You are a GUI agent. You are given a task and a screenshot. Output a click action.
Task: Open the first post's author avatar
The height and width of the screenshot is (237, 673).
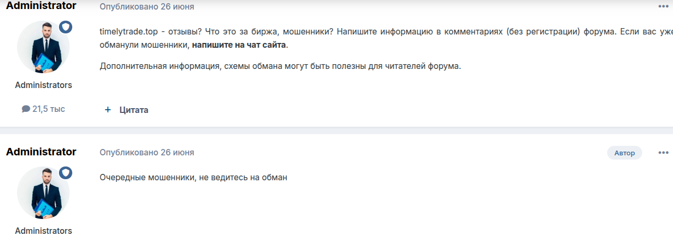click(x=43, y=47)
